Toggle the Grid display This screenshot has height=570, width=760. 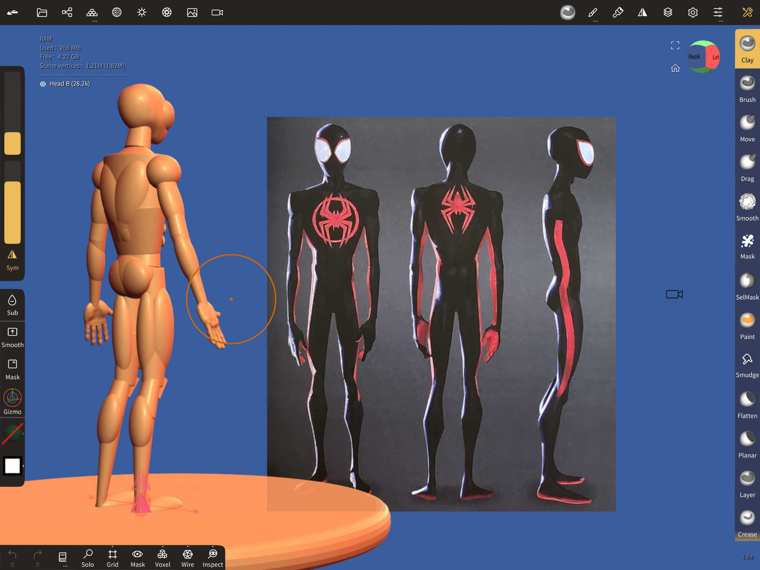tap(113, 558)
